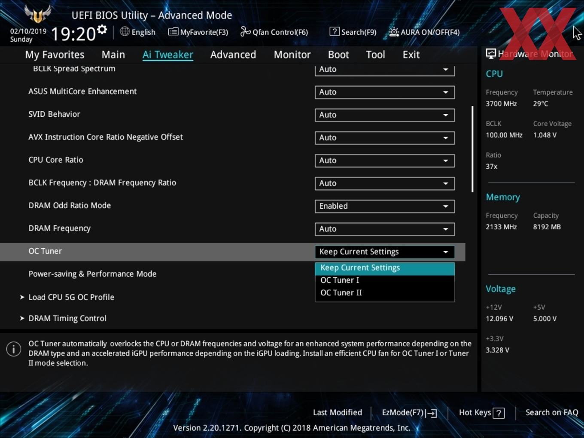Open the Hot Keys help

(x=481, y=413)
